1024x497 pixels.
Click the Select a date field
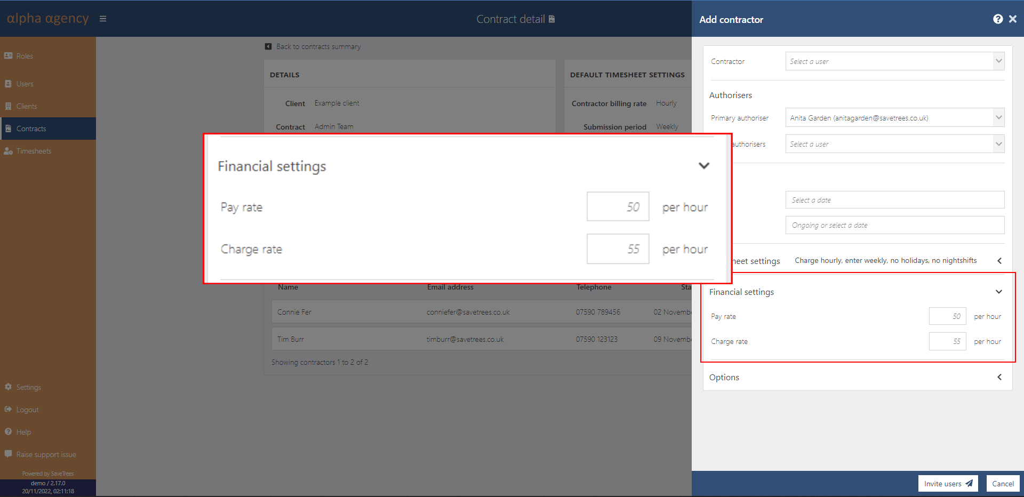point(895,200)
